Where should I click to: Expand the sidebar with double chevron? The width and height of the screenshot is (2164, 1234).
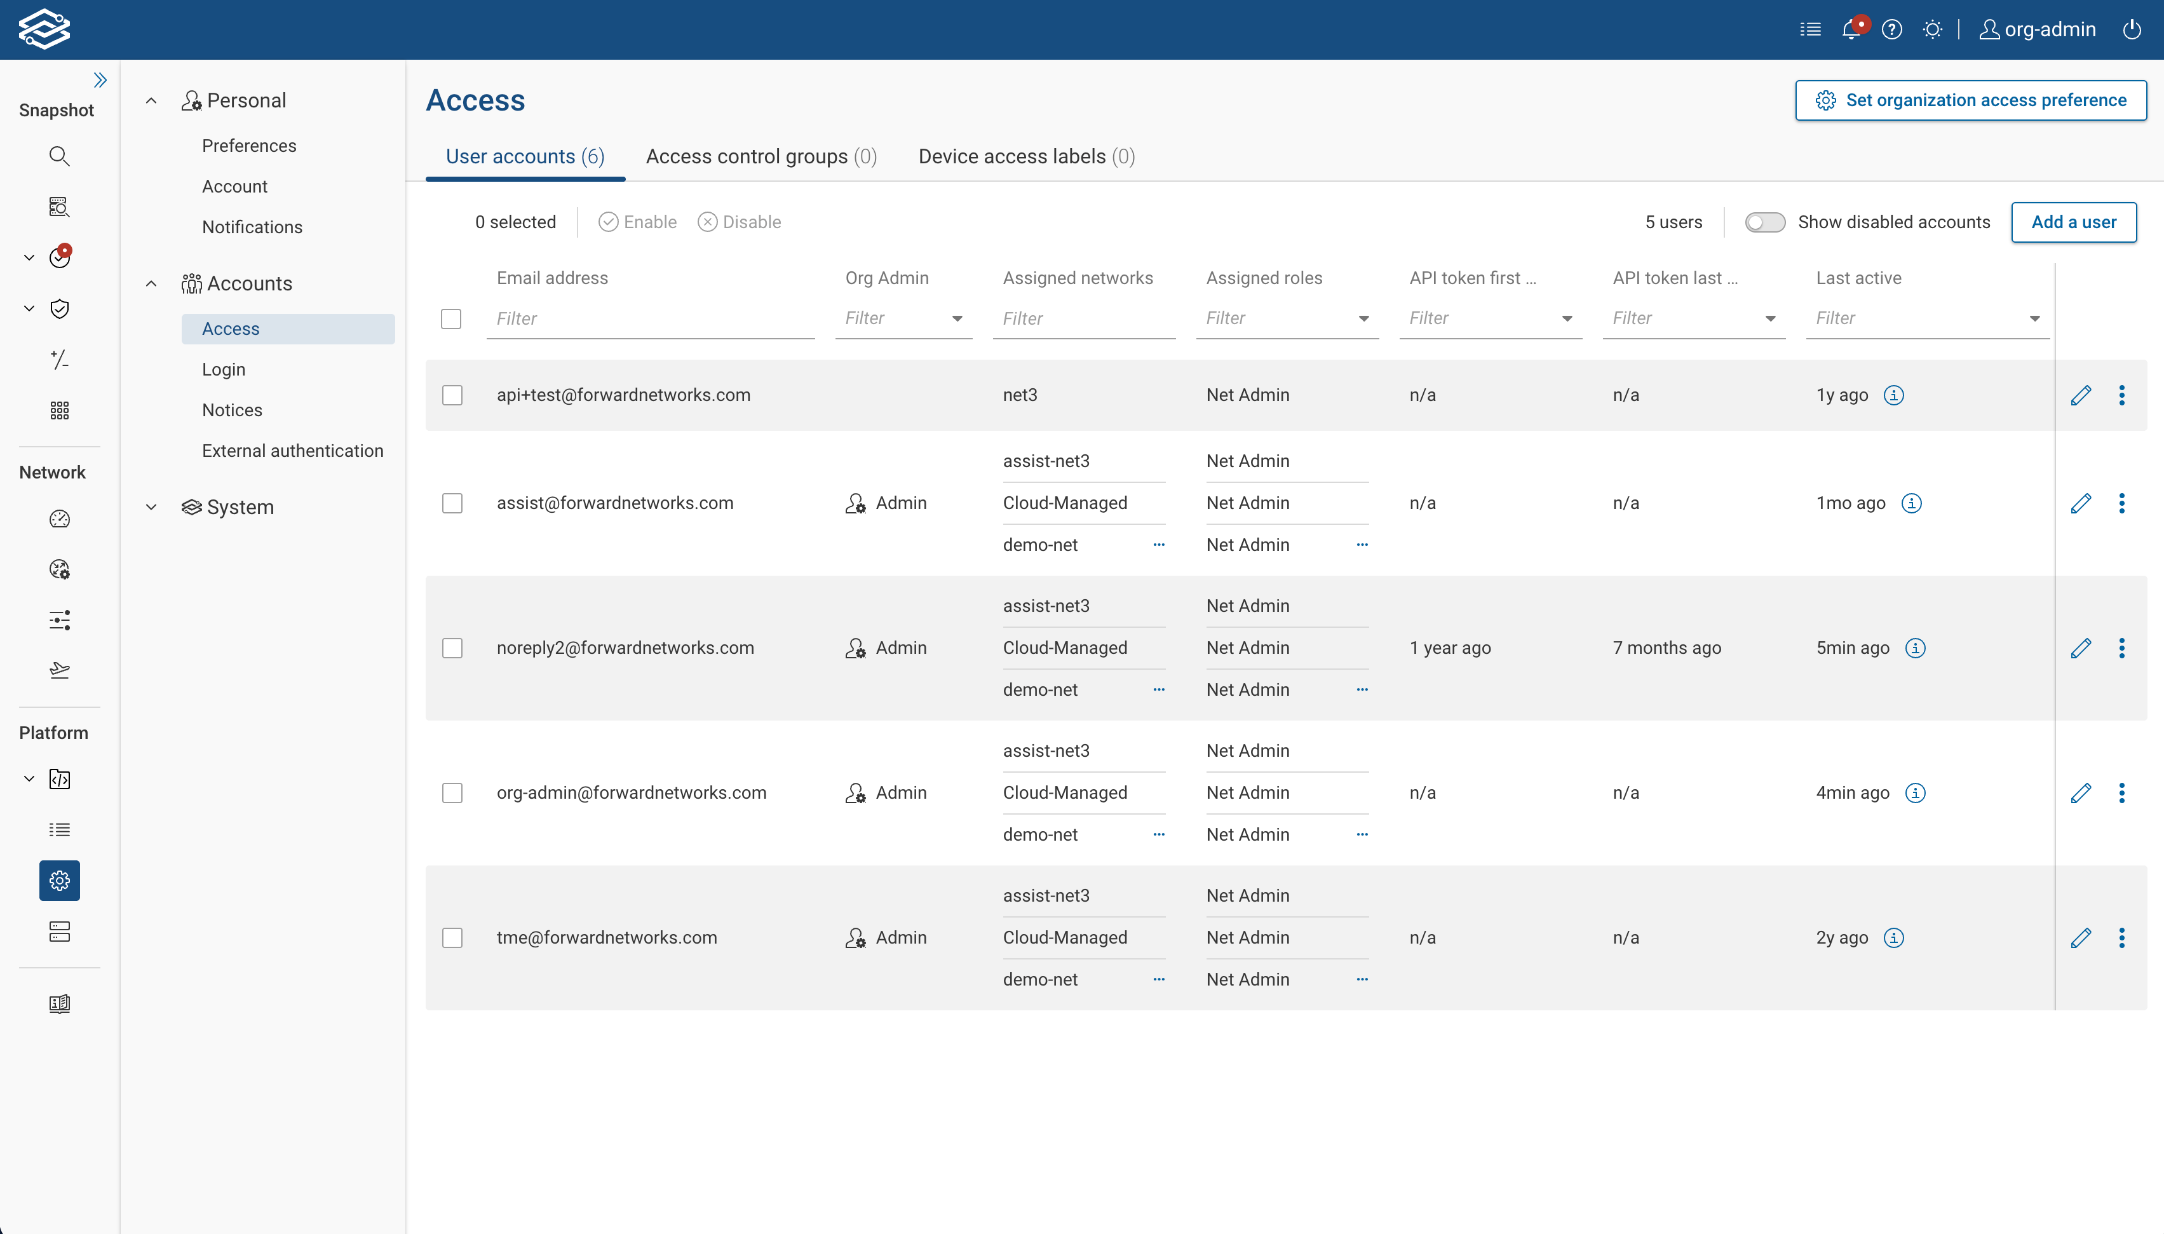click(100, 79)
